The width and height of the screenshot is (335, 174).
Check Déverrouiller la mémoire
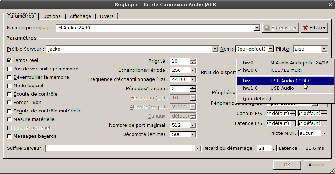9,77
